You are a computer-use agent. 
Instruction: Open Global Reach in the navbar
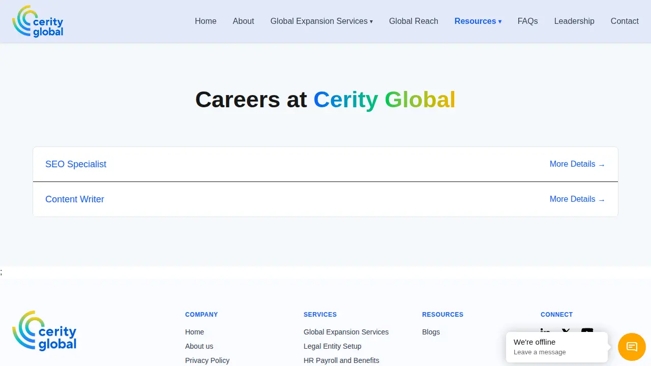pos(413,21)
